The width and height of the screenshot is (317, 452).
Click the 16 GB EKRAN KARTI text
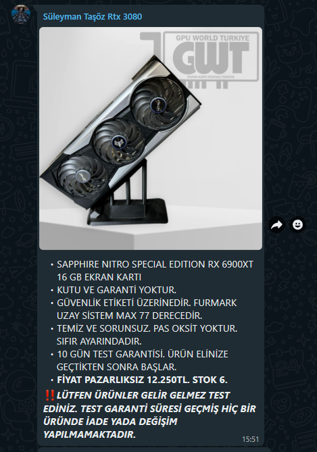(99, 277)
